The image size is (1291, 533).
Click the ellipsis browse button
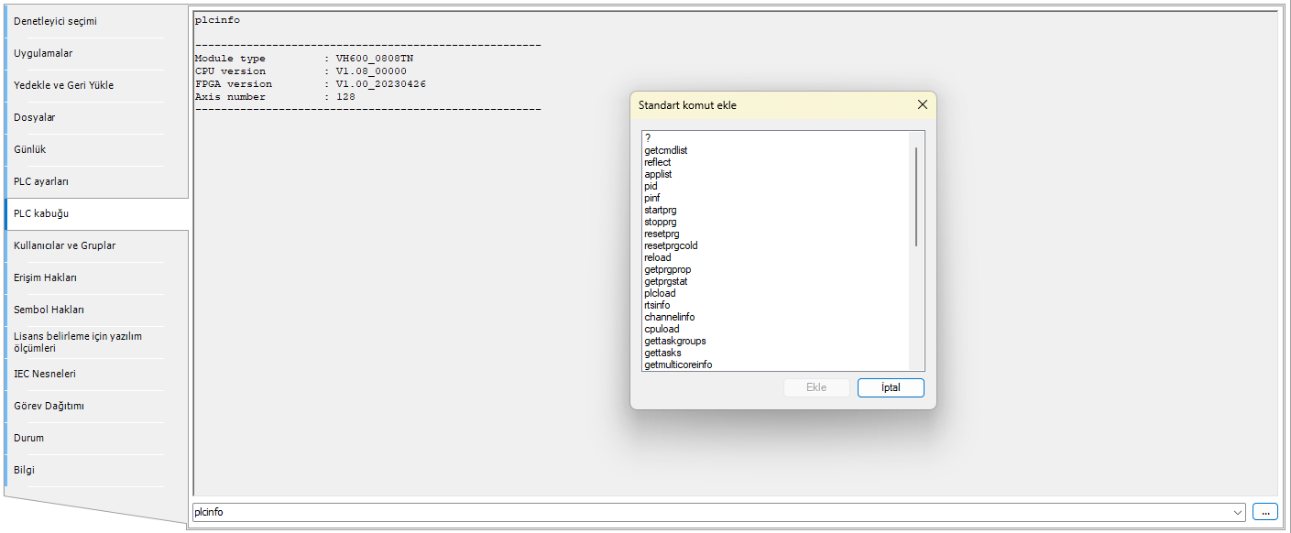[1264, 513]
